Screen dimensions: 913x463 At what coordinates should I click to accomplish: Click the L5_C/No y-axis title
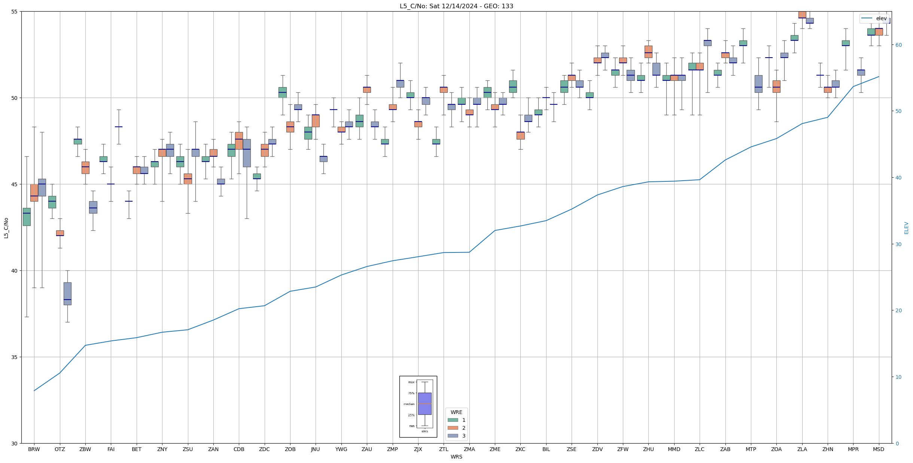point(6,228)
